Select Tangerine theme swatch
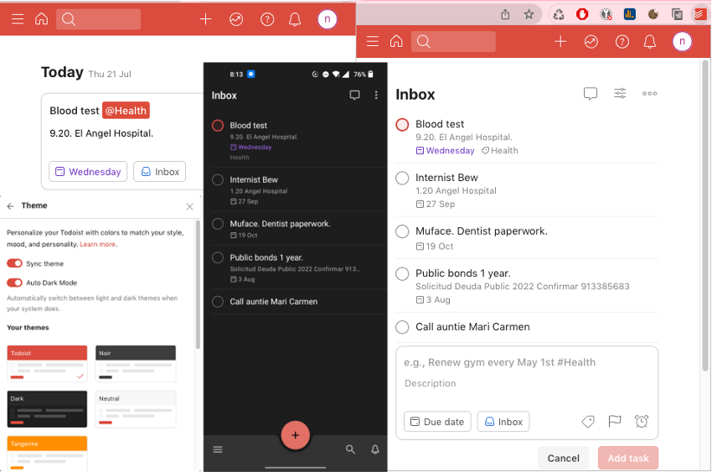This screenshot has width=712, height=472. tap(47, 454)
